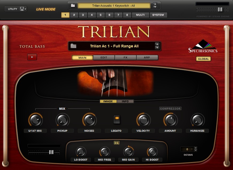This screenshot has width=233, height=170.
Task: Click the PICKUP label
Action: click(62, 131)
